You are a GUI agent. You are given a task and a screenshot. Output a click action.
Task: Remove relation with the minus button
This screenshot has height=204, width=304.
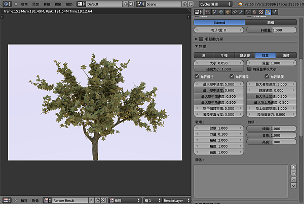[294, 173]
